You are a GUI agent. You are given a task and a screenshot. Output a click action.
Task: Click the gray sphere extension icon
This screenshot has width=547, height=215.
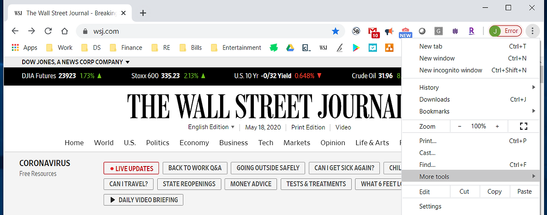tap(422, 31)
